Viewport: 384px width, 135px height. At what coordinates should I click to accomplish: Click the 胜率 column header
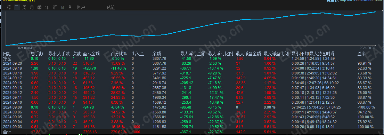tap(362, 54)
